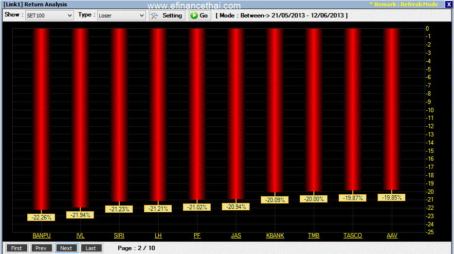Screen dimensions: 454x254
Task: Select the -20.94% value label
Action: (236, 206)
